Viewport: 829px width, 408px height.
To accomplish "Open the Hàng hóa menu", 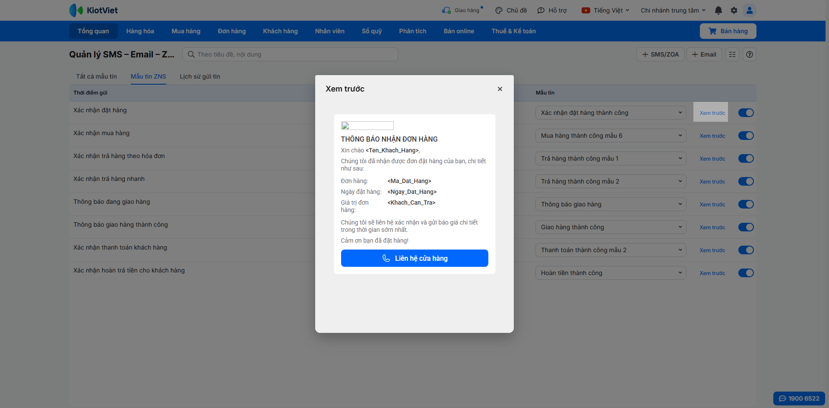I will 140,31.
